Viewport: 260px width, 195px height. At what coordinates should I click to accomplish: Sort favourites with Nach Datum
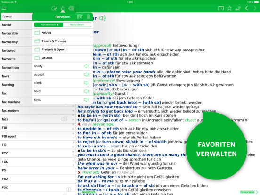77,24
